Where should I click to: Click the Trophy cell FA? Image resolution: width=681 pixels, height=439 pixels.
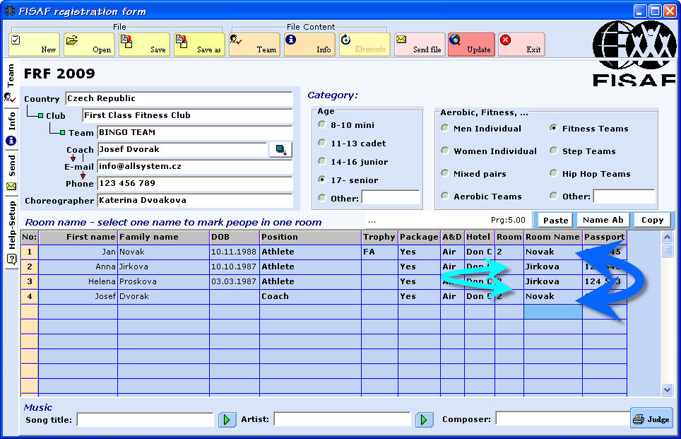pos(379,252)
